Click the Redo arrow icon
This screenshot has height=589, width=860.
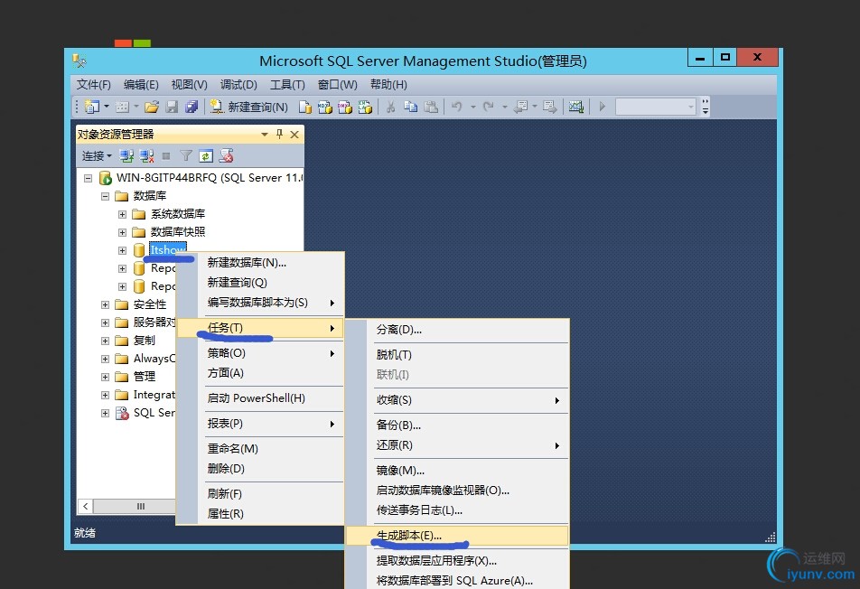click(489, 107)
